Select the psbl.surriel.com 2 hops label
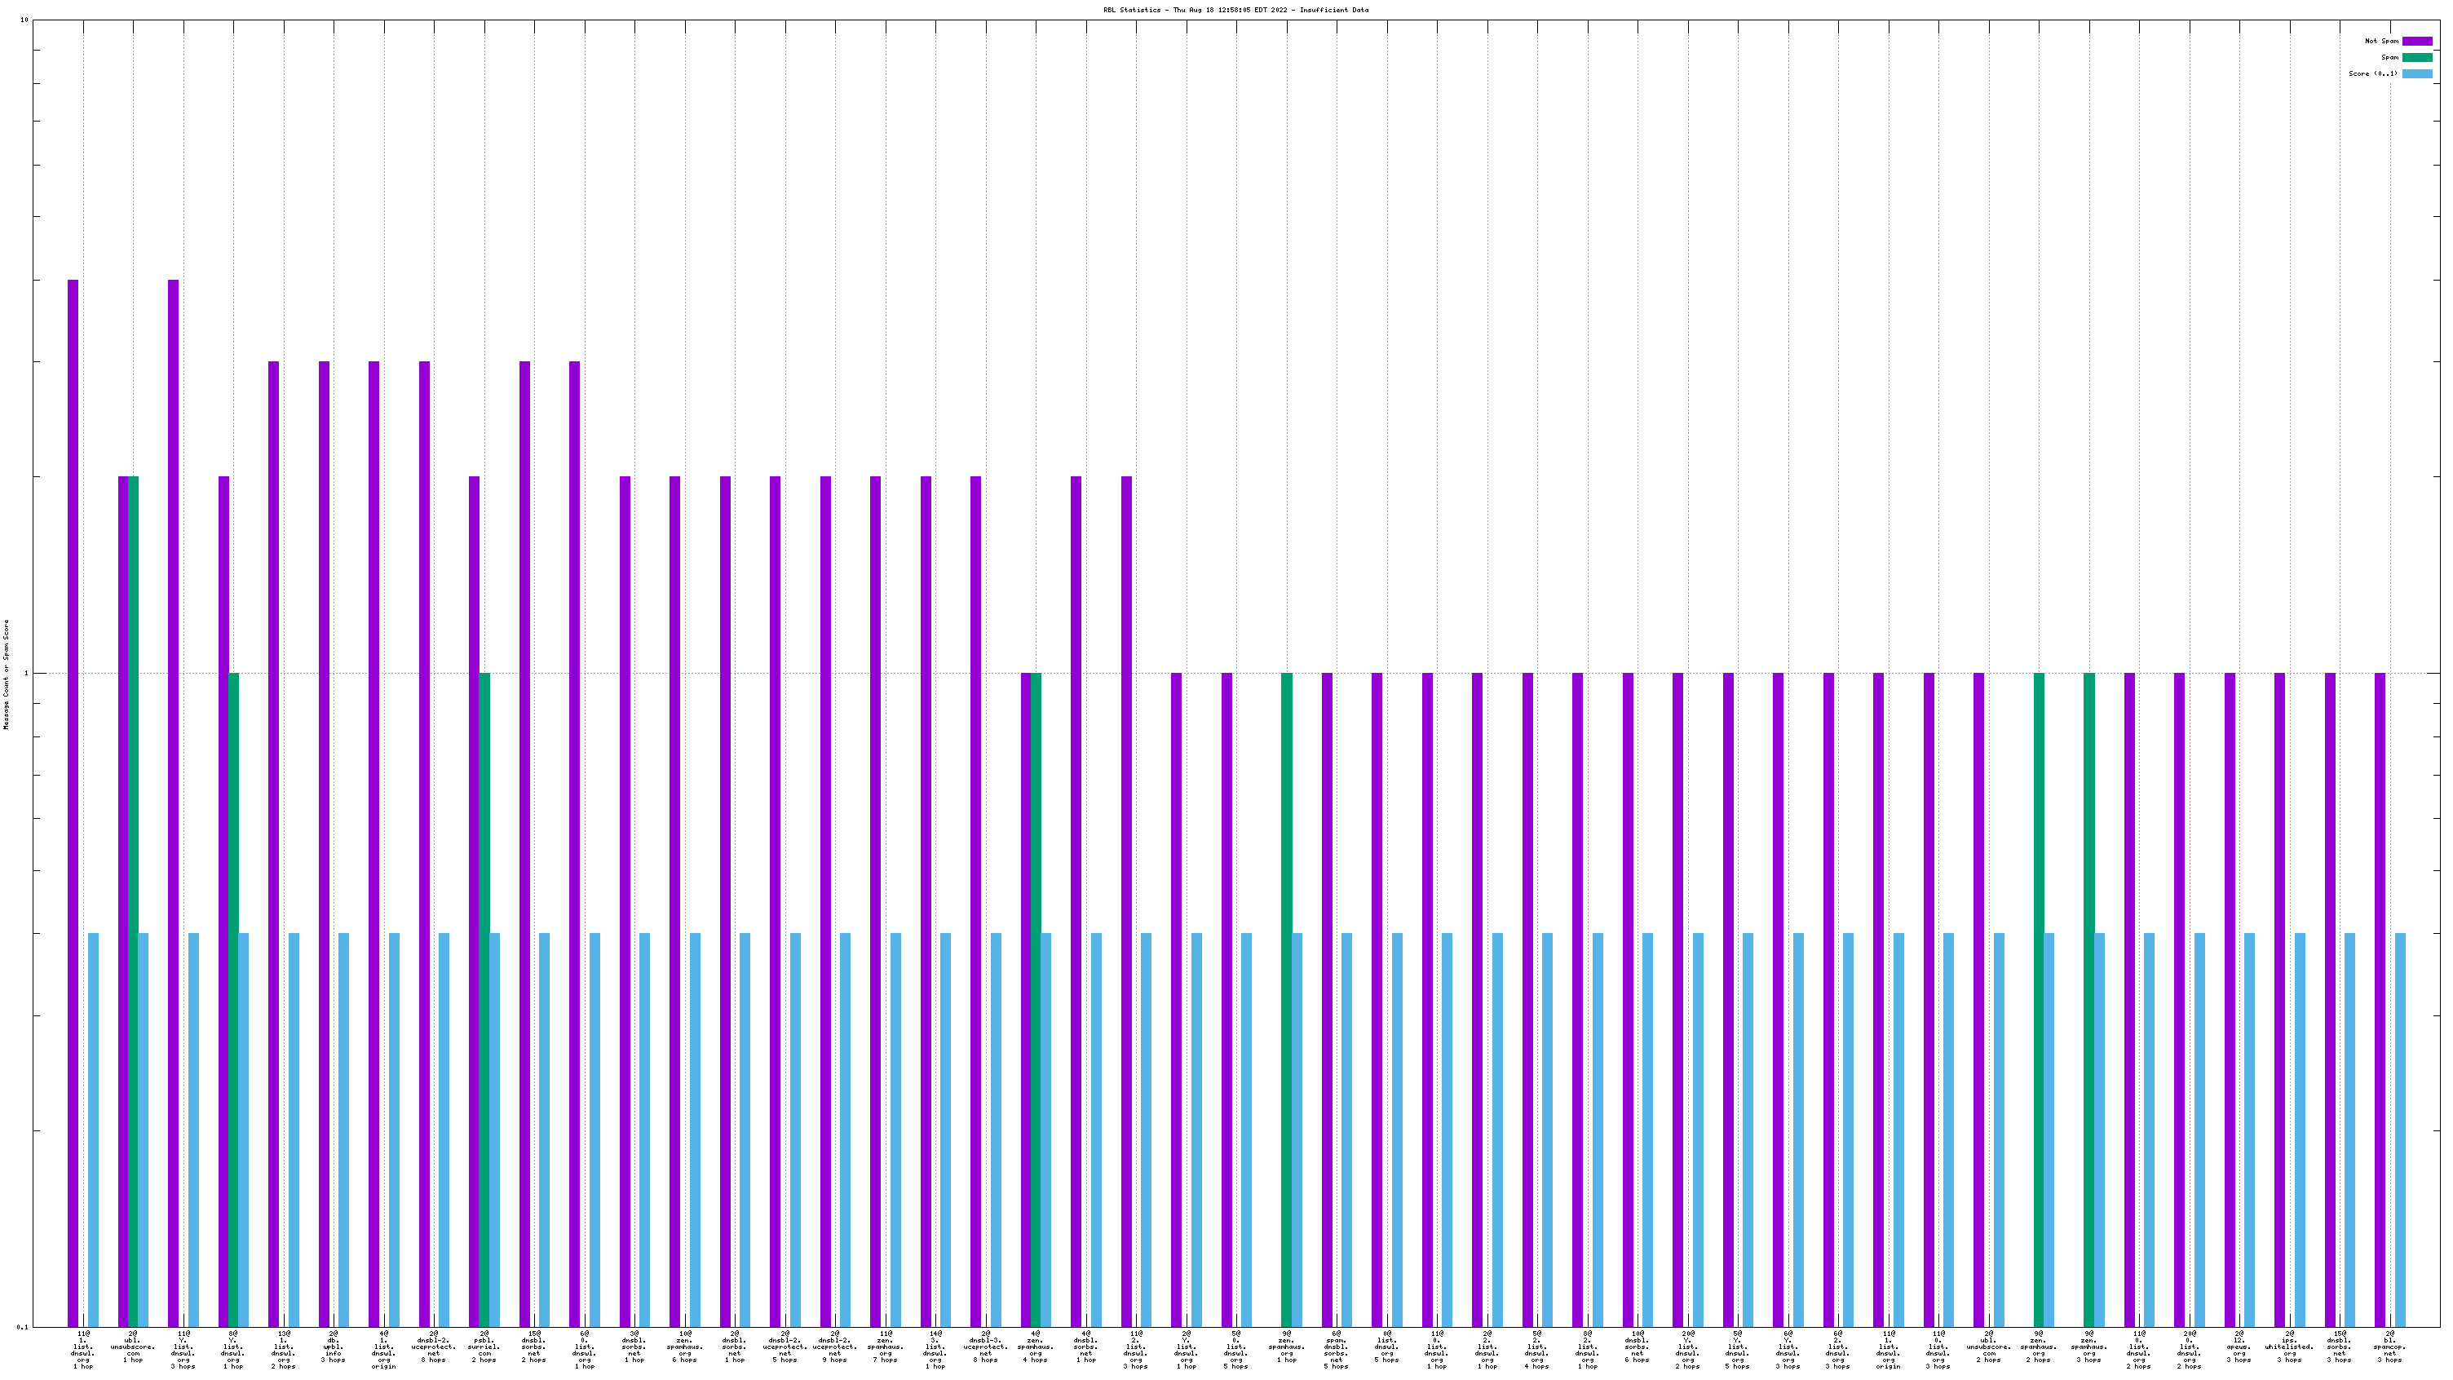 [x=484, y=1347]
